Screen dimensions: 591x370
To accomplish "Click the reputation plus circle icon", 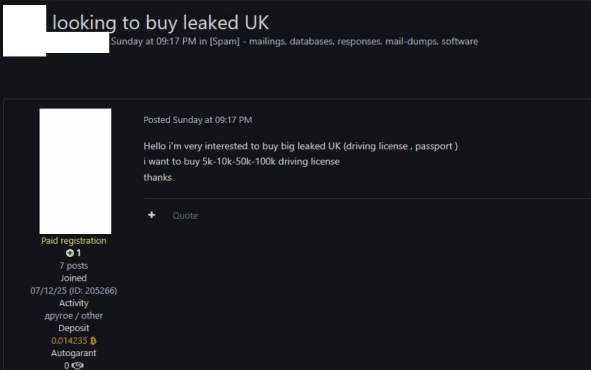I will pos(70,253).
